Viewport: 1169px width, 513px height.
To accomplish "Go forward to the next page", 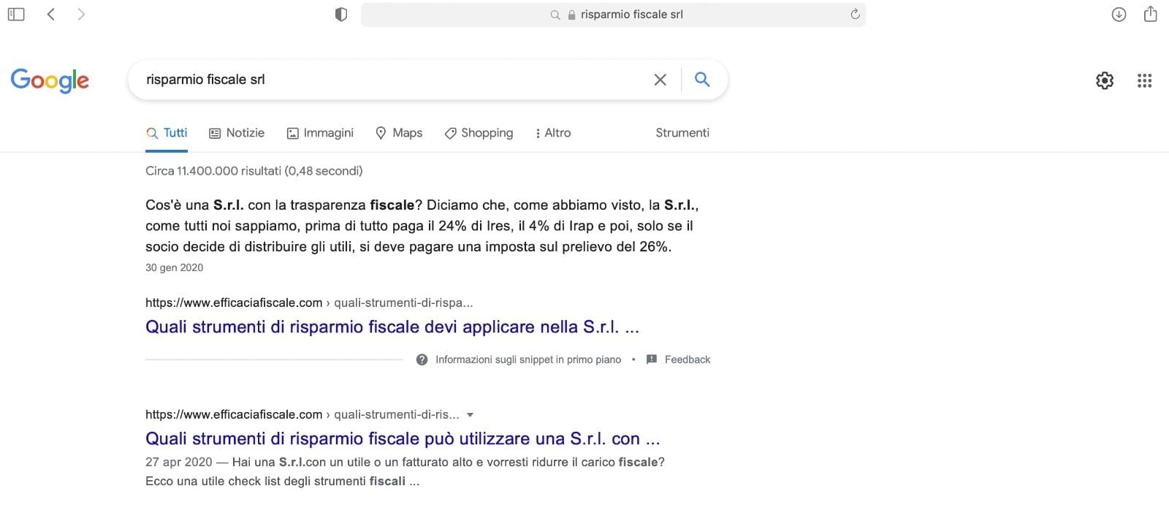I will pyautogui.click(x=81, y=14).
